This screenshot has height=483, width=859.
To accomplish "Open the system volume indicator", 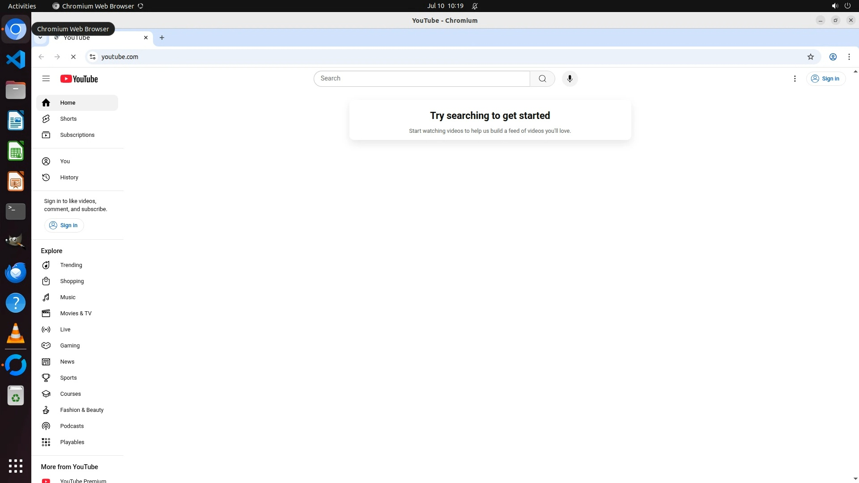I will [834, 6].
